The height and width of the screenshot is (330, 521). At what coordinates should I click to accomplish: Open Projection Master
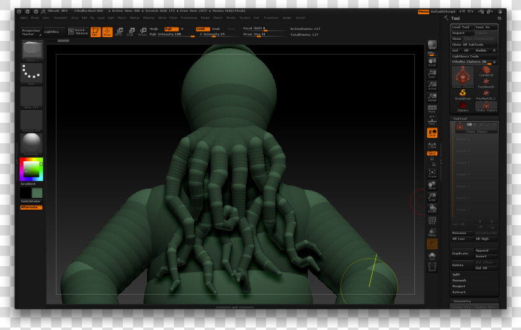click(x=31, y=32)
